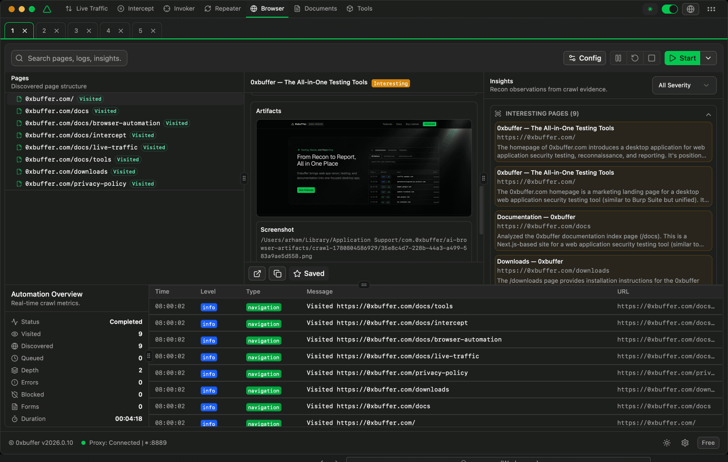Viewport: 728px width, 462px height.
Task: Select 0xbuffer.com/downloads page
Action: click(x=124, y=172)
